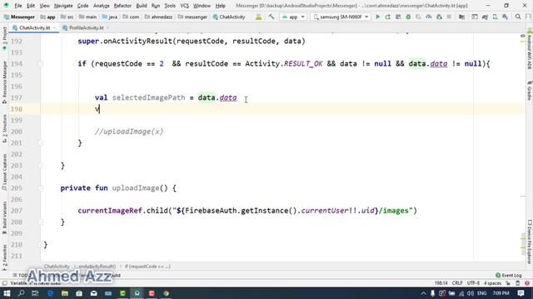
Task: Open the Tools menu
Action: pos(170,6)
